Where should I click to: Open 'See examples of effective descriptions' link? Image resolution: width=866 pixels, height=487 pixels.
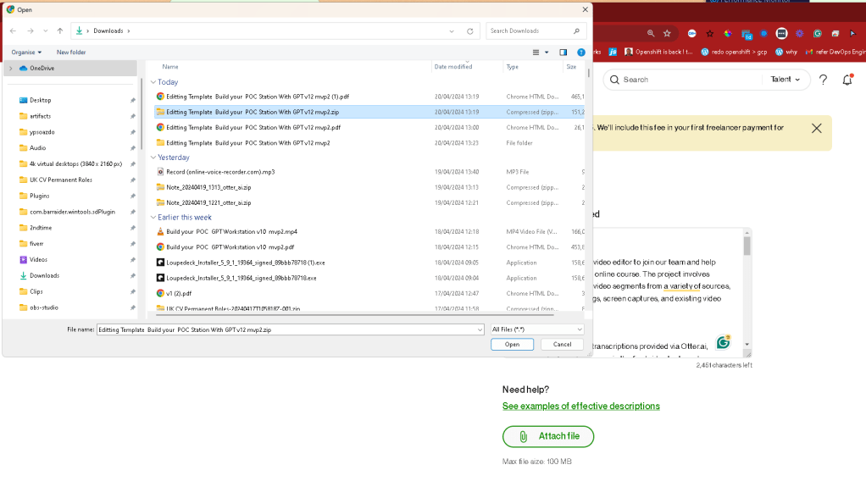pos(581,406)
